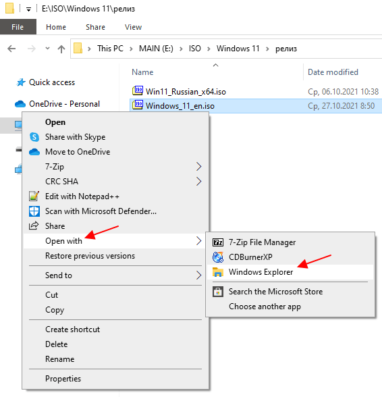The image size is (382, 397).
Task: Go up one folder level with Up arrow
Action: pyautogui.click(x=61, y=49)
